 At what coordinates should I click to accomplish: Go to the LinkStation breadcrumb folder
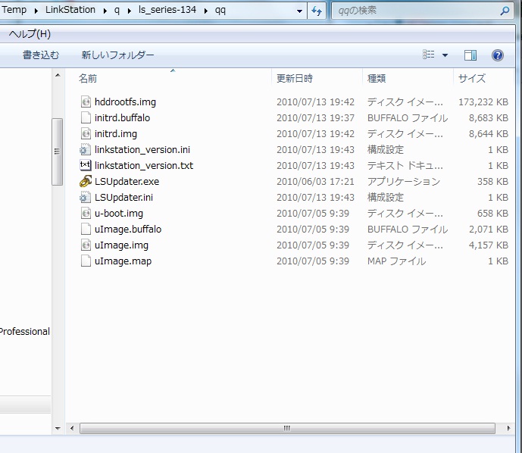pos(70,10)
